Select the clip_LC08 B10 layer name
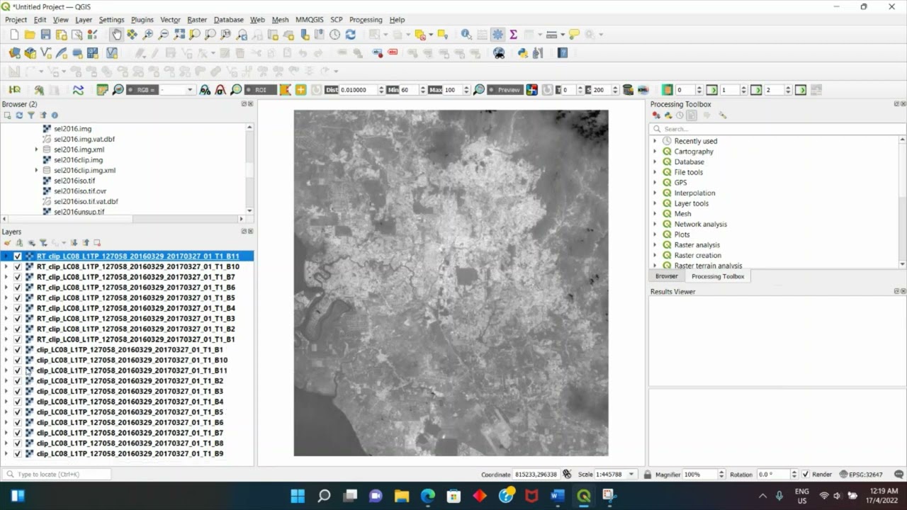This screenshot has height=510, width=907. 132,360
